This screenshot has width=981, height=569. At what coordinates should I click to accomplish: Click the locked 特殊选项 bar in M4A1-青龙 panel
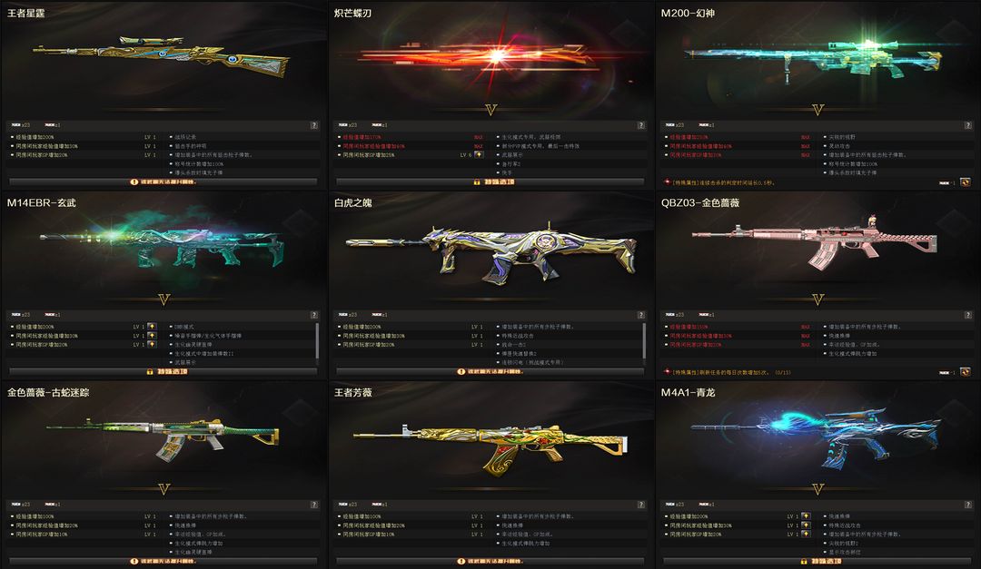tap(817, 562)
